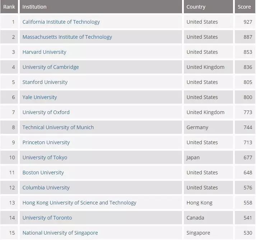Open California Institute of Technology link
The height and width of the screenshot is (240, 256).
(61, 22)
